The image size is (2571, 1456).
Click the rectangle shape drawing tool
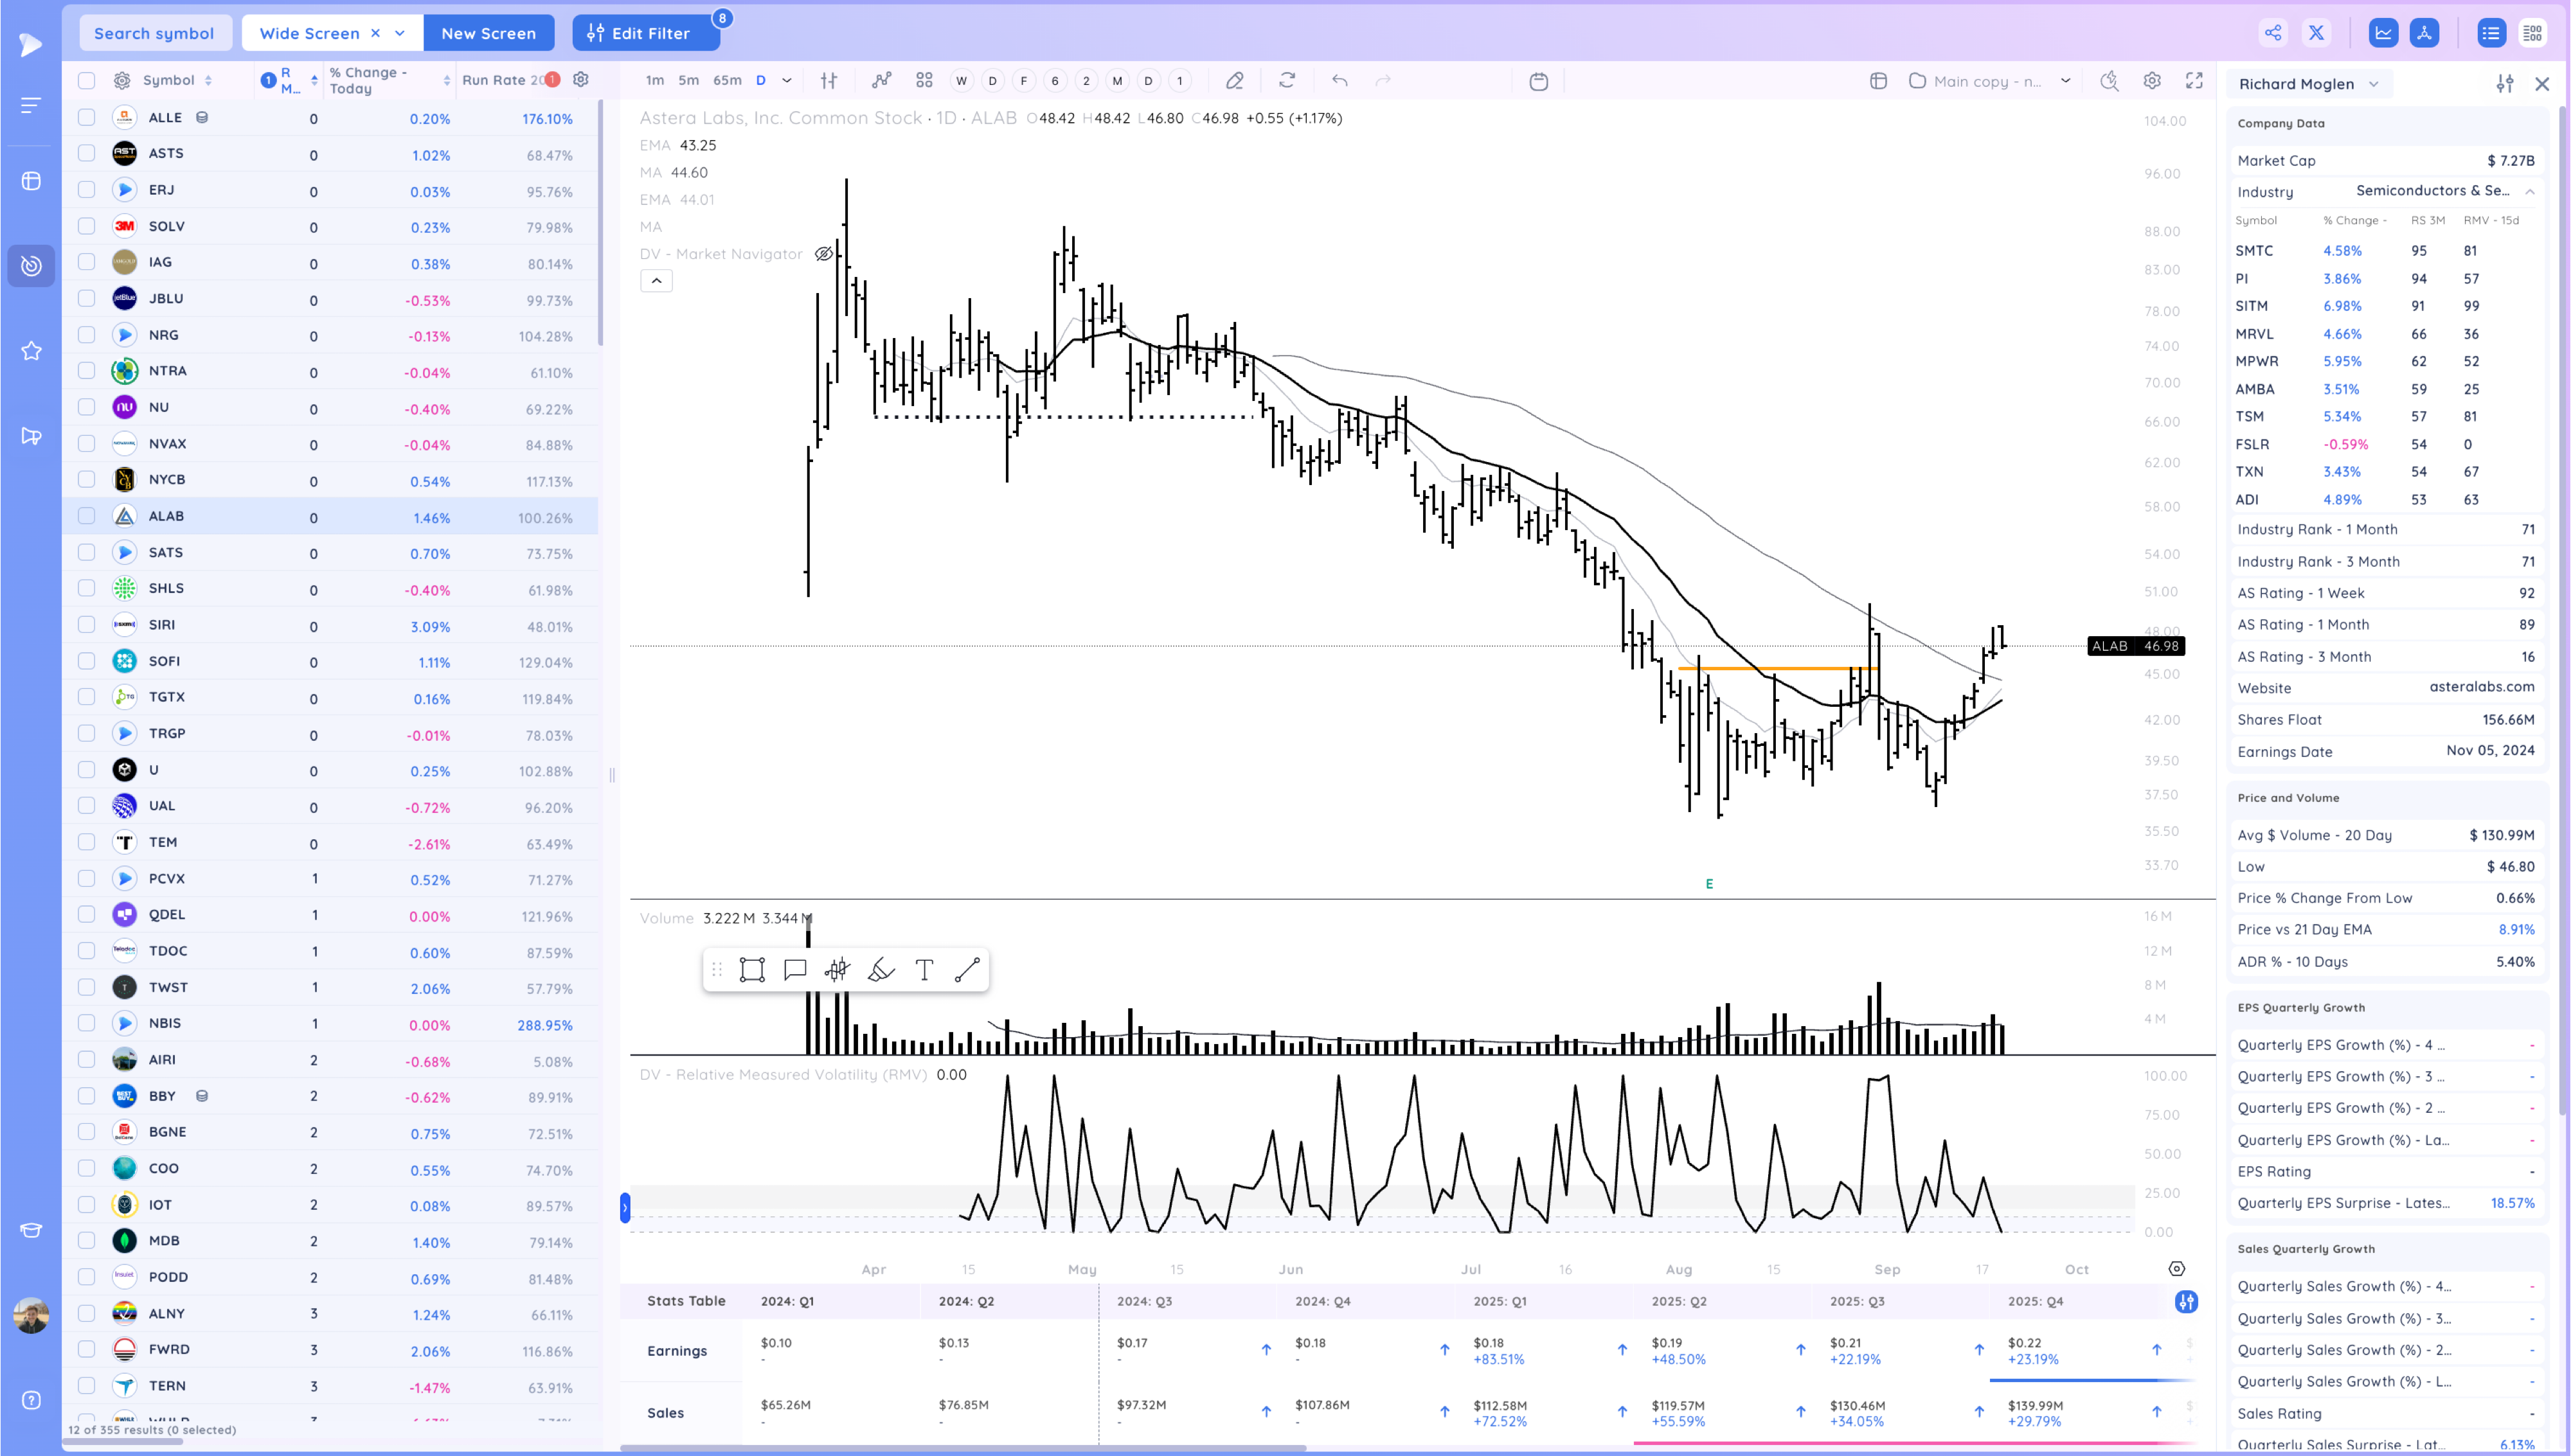[x=752, y=970]
